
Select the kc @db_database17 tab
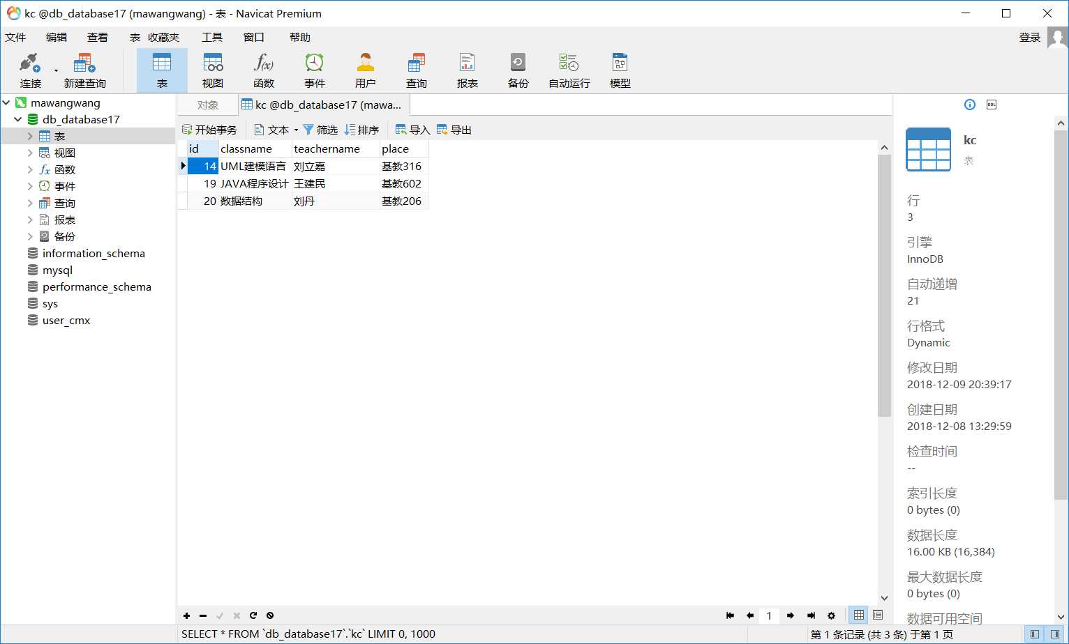point(324,105)
